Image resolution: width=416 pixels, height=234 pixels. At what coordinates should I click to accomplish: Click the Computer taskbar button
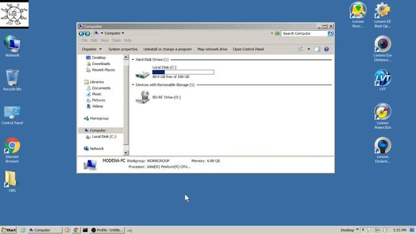[45, 230]
